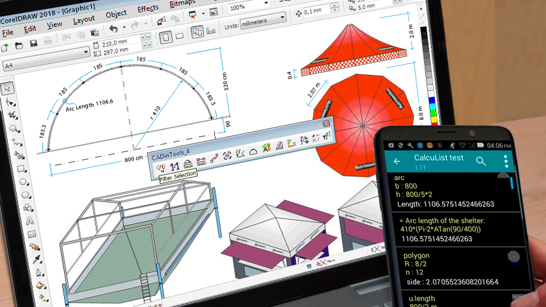
Task: Select the Shape edit tool
Action: click(10, 103)
